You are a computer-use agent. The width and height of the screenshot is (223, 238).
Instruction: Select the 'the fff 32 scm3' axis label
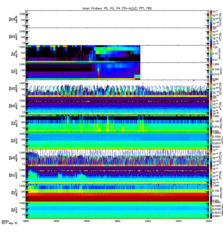[x=13, y=175]
